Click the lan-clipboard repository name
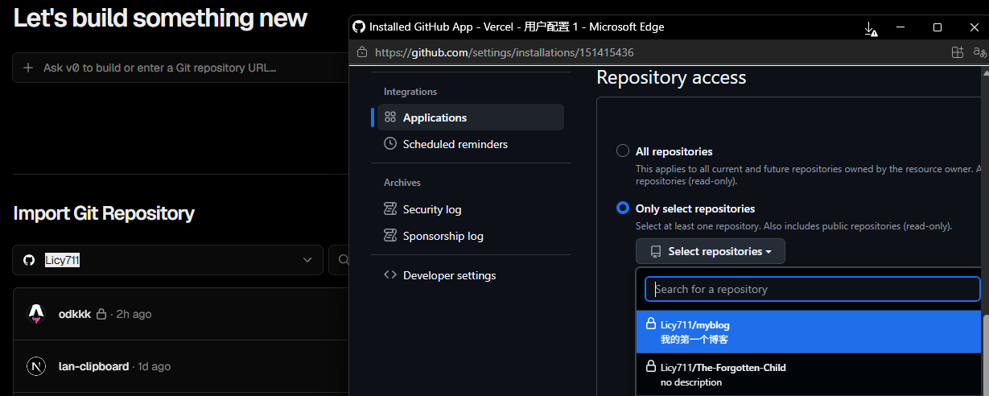 pos(93,366)
